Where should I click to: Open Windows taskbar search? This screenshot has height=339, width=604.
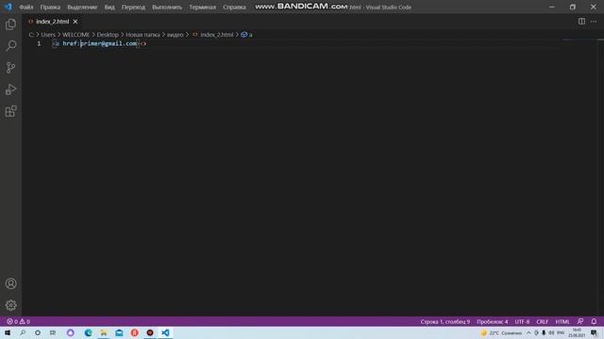tap(23, 332)
